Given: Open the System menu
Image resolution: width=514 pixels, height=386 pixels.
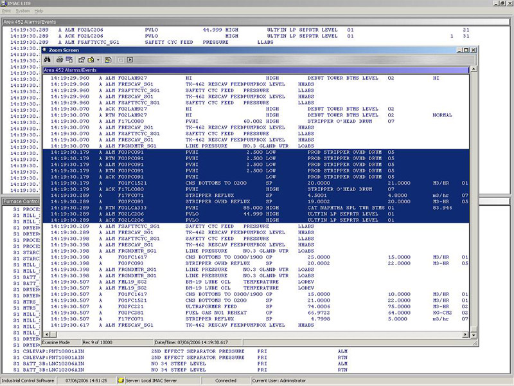Looking at the screenshot, I should coord(22,11).
